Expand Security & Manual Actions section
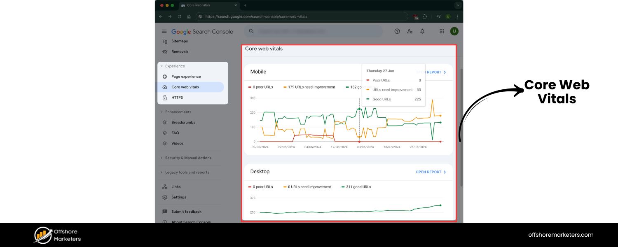618x247 pixels. tap(188, 158)
